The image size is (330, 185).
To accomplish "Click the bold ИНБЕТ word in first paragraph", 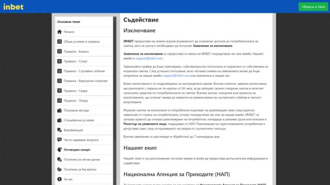I will pos(128,41).
